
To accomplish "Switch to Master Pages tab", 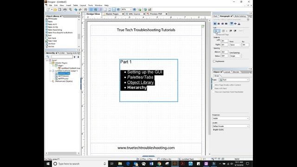I will pyautogui.click(x=112, y=14).
